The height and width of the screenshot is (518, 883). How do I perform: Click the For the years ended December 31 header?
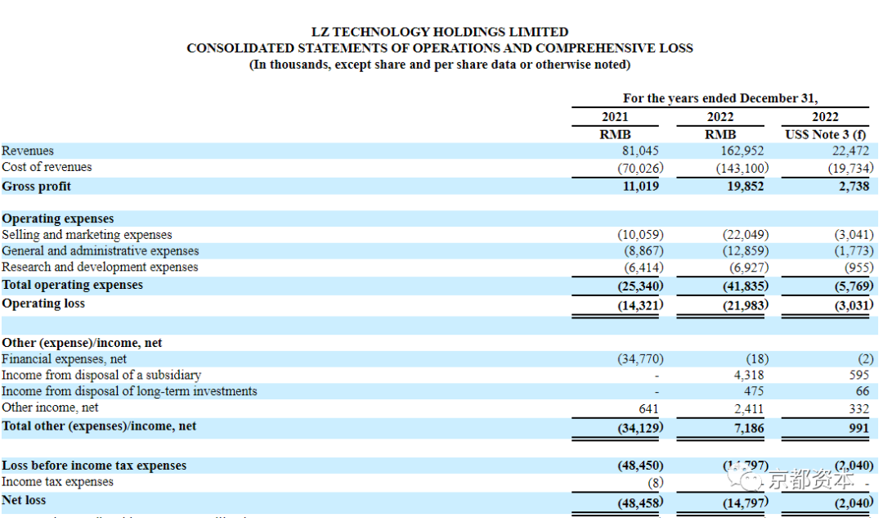click(720, 98)
